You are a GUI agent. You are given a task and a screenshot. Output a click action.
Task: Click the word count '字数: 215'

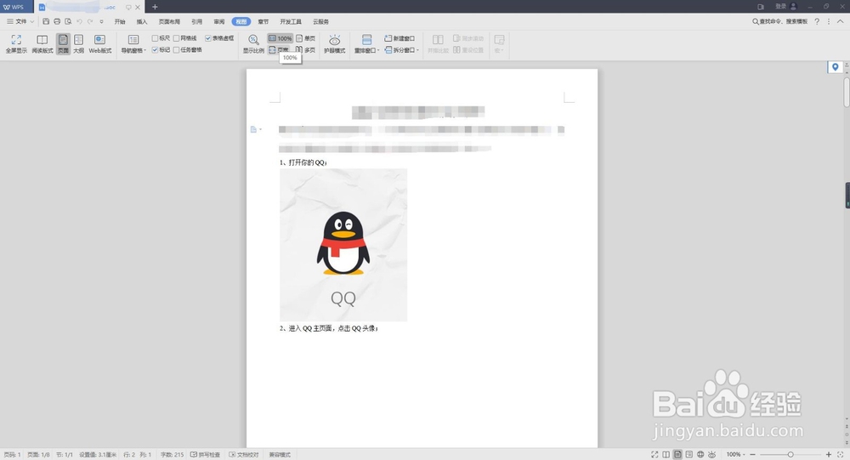pos(172,455)
